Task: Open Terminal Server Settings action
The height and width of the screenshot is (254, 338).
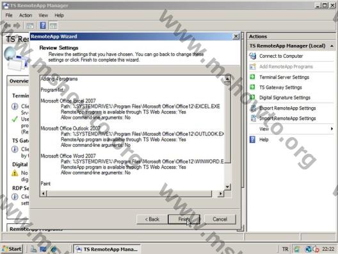Action: tap(284, 77)
